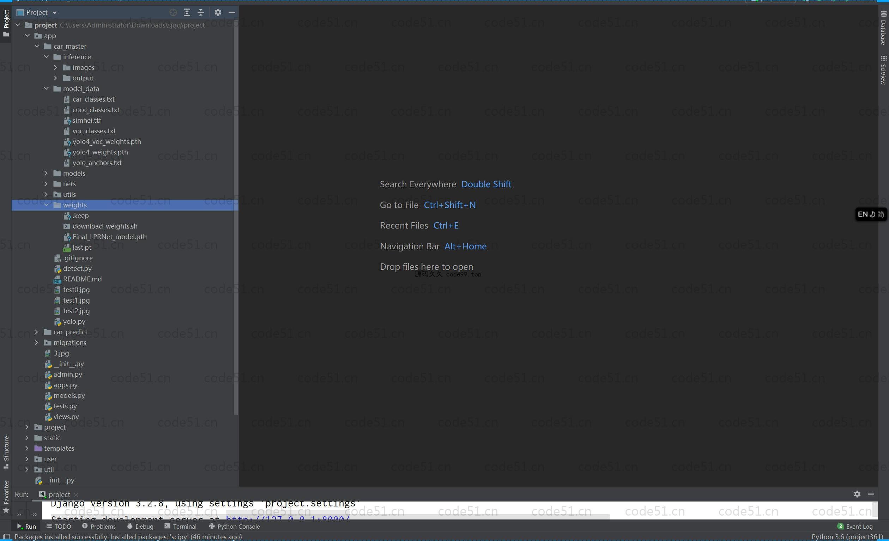
Task: Click packages installed status bar message
Action: coord(128,537)
